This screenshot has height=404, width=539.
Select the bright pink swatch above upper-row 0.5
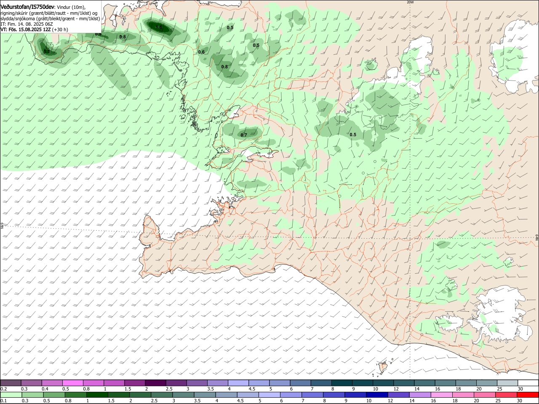[x=73, y=382]
